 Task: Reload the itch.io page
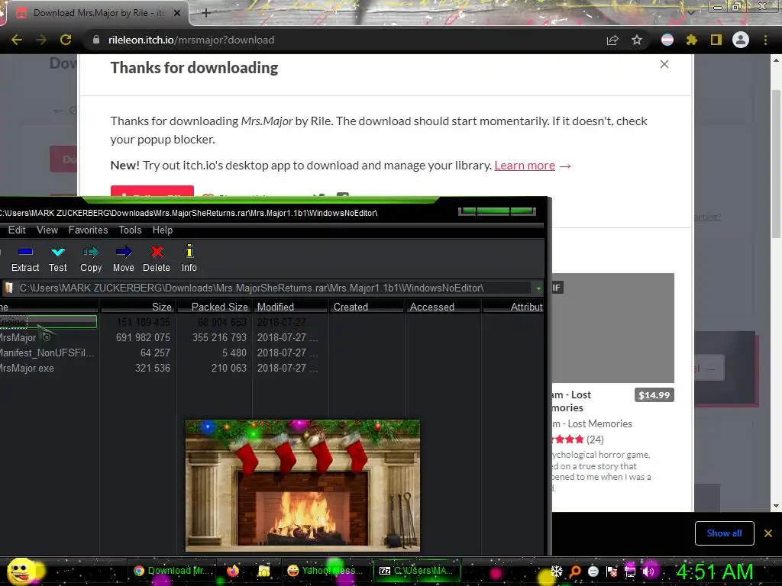(x=66, y=40)
